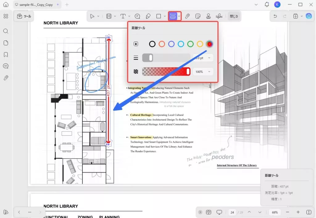The image size is (316, 218).
Task: Zoom in with the plus button
Action: coord(298,212)
